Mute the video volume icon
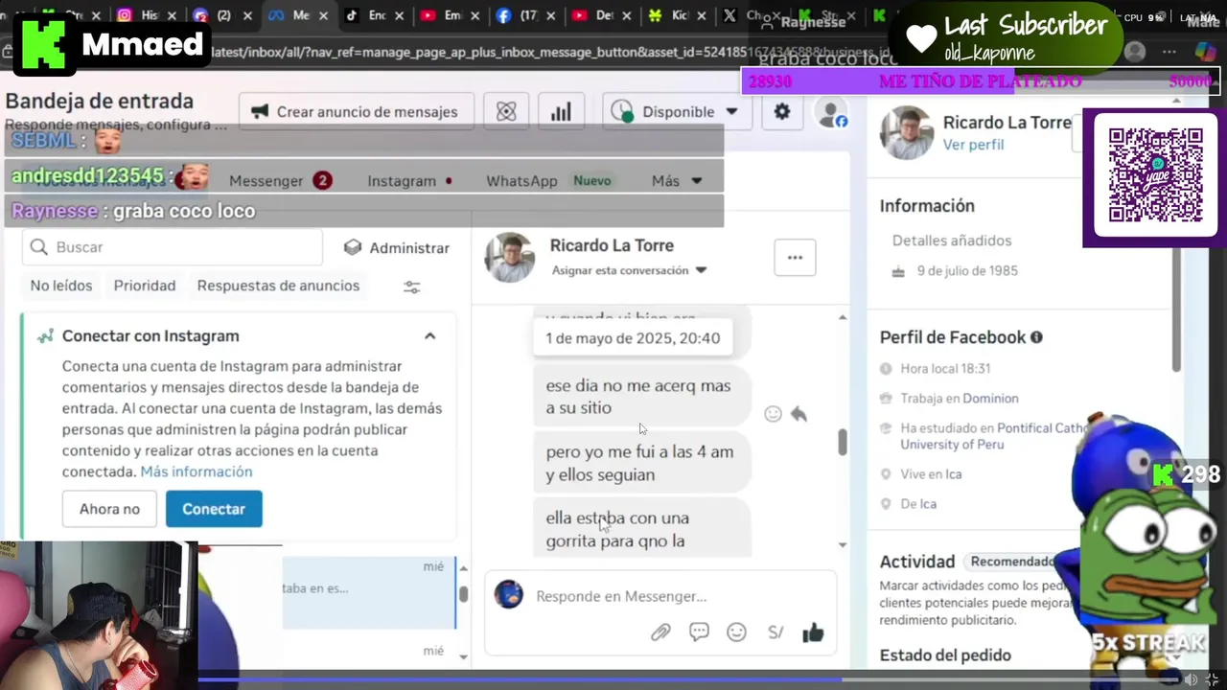 click(1191, 679)
